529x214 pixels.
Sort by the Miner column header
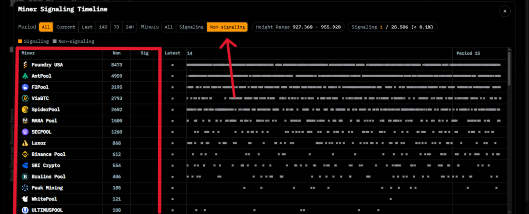pos(28,53)
